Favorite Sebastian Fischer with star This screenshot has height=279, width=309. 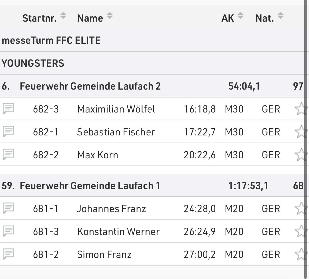pyautogui.click(x=301, y=132)
